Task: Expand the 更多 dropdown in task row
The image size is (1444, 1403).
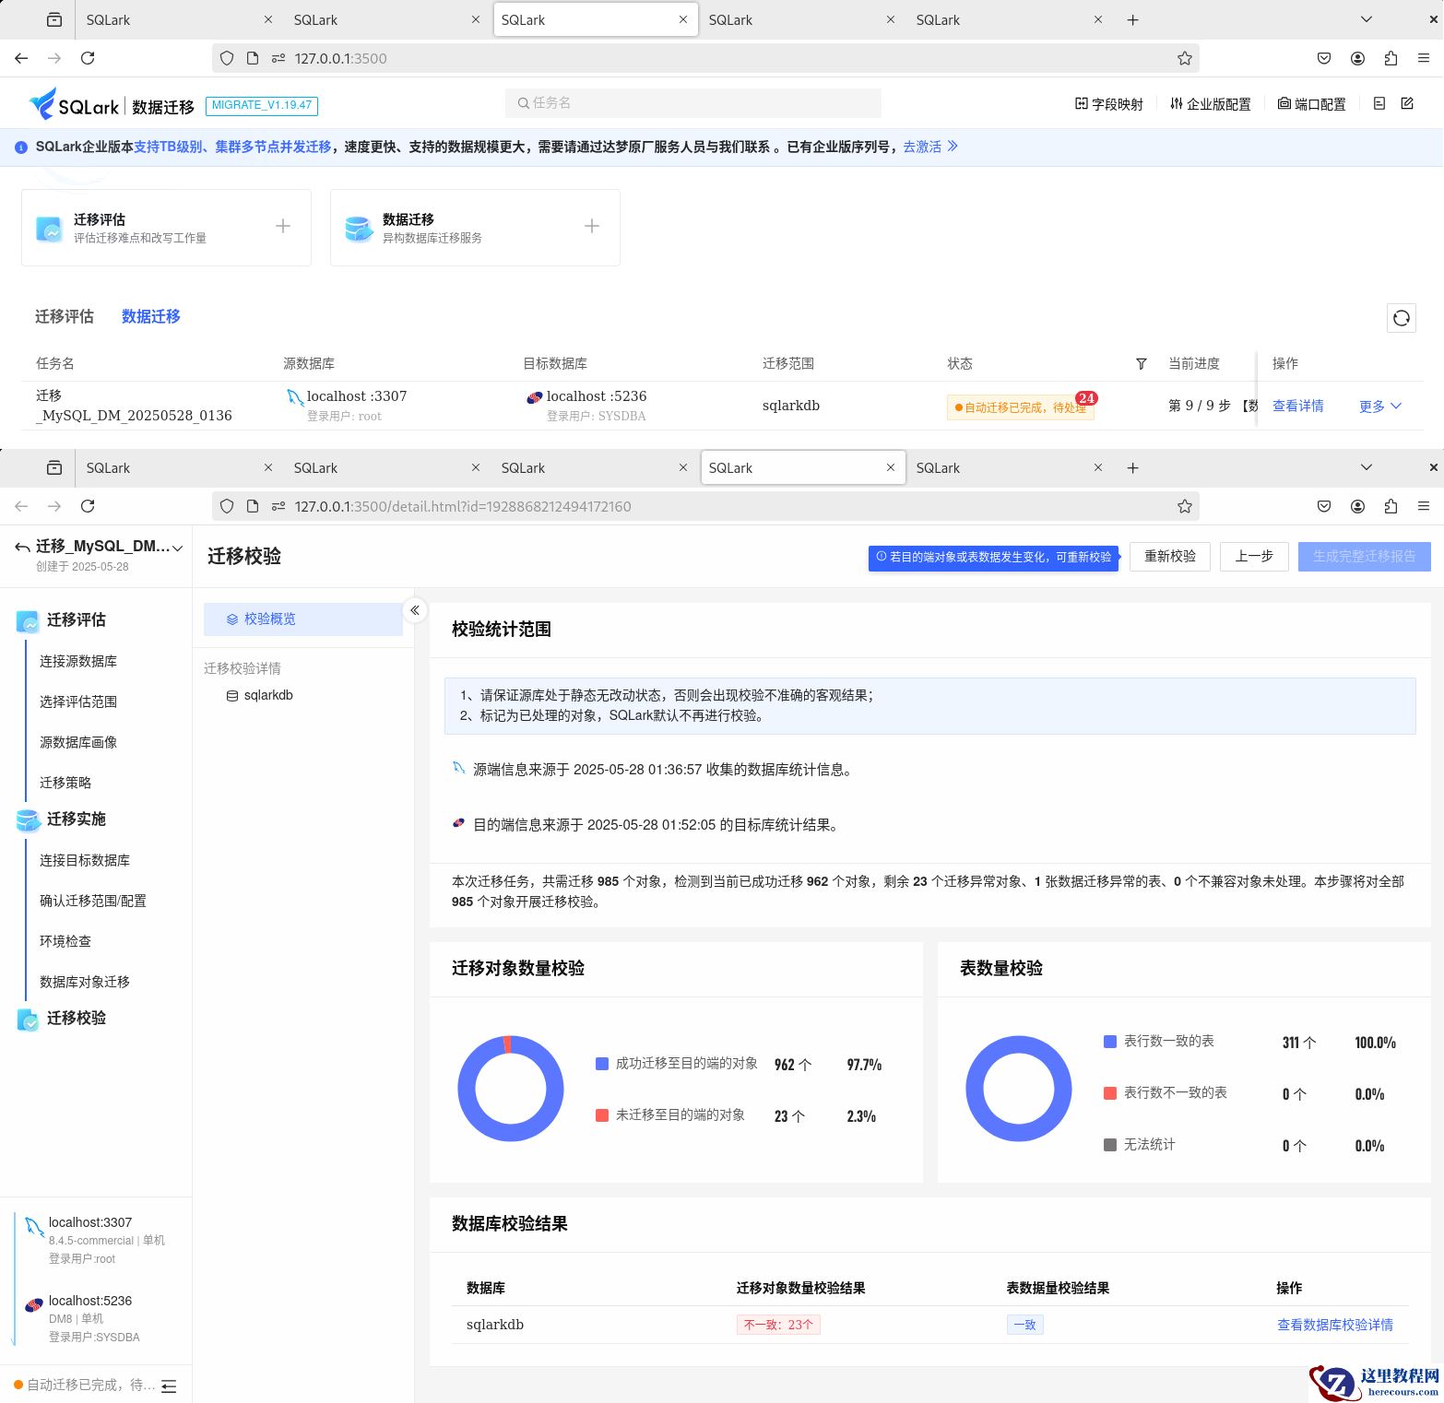Action: 1379,407
